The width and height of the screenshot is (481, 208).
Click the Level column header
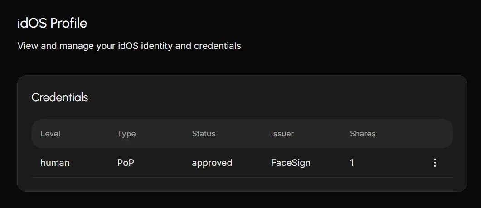point(50,134)
